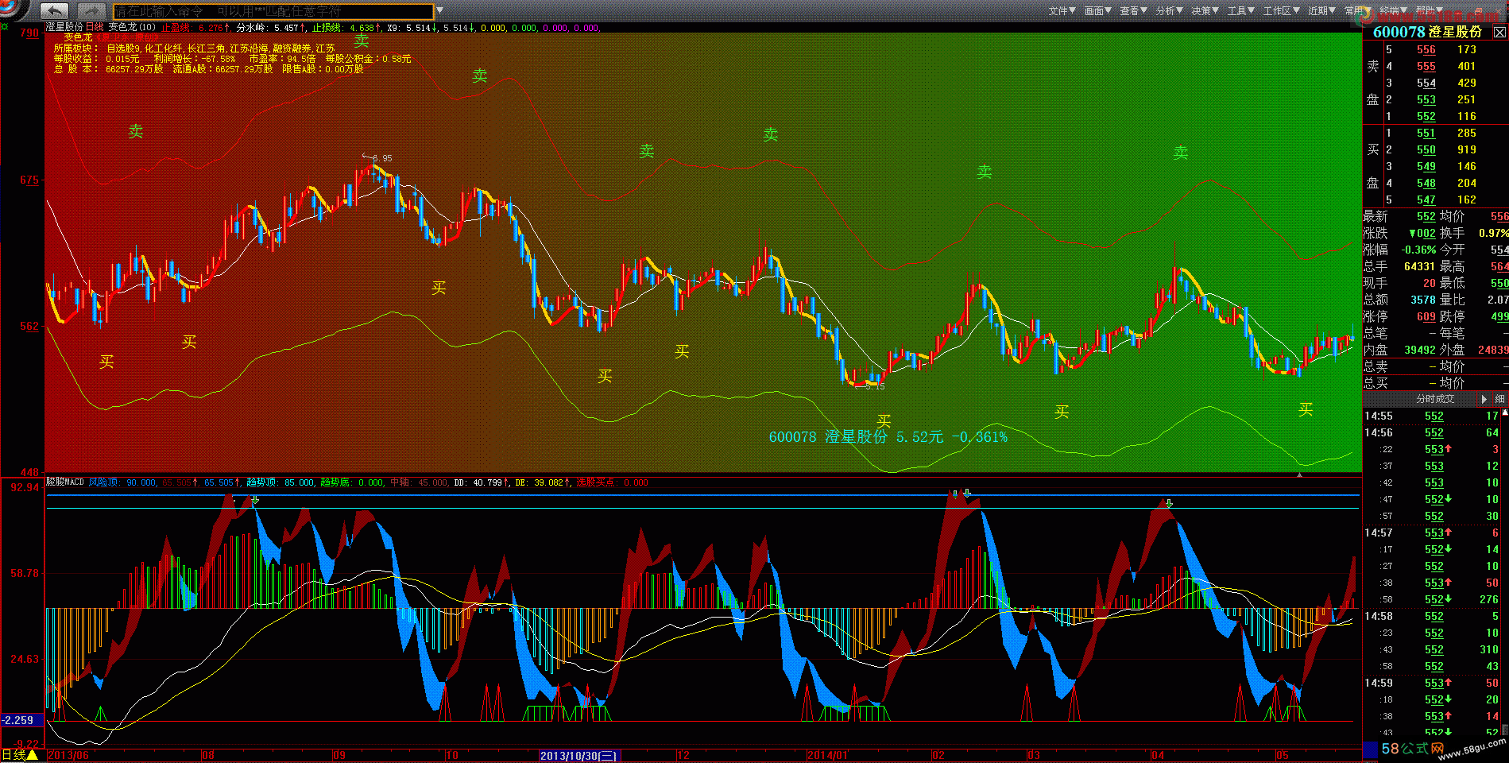Click the 所属板块 sector info line
This screenshot has height=763, width=1509.
pos(195,48)
